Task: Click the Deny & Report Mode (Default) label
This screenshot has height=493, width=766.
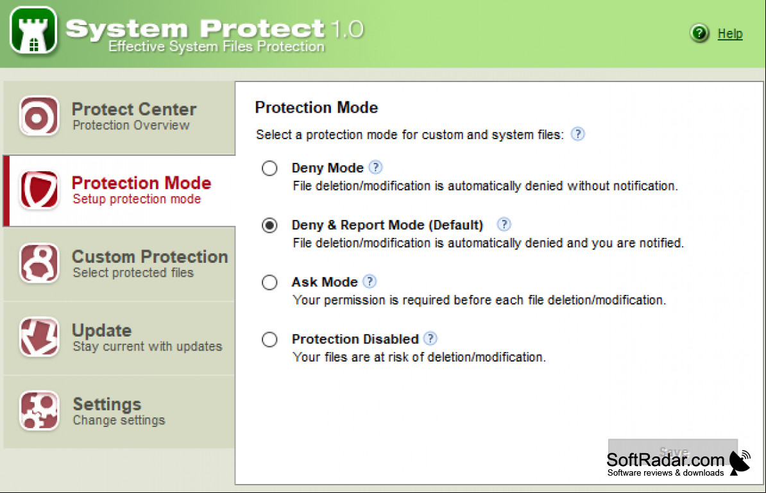Action: (x=387, y=225)
